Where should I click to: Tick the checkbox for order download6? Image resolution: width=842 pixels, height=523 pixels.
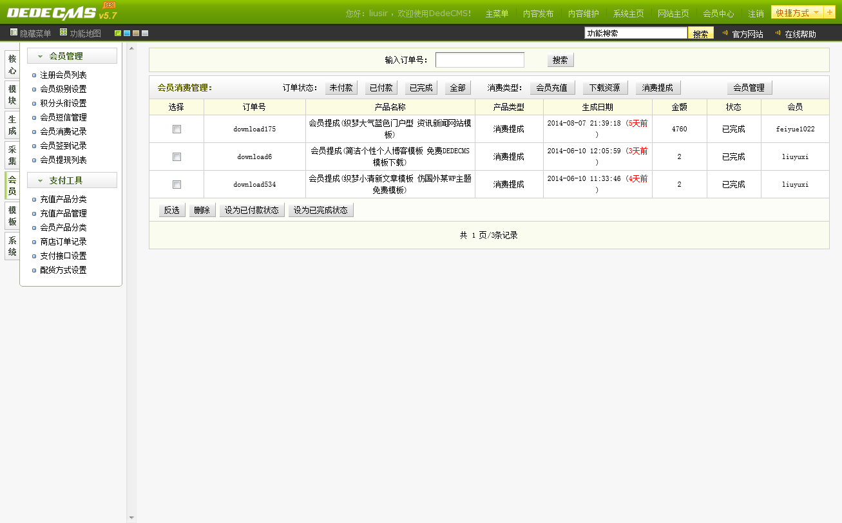click(x=177, y=157)
